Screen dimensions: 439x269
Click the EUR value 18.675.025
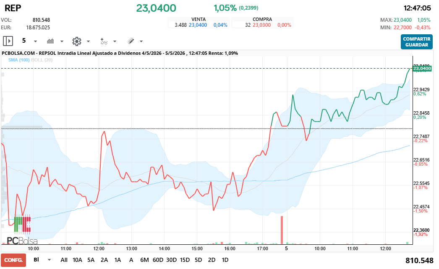(x=38, y=28)
